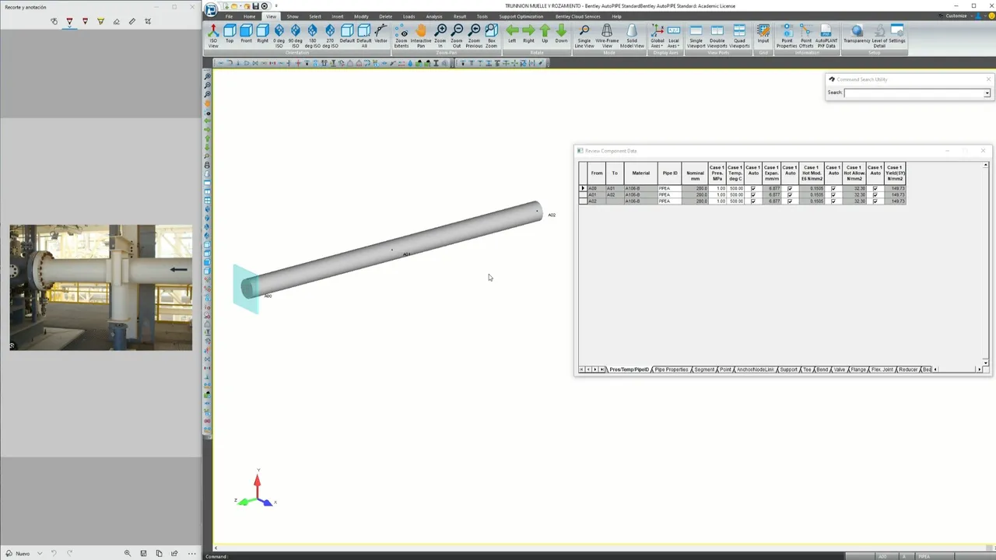Uncheck Case 1 Auto box in row A00 after Temp
The height and width of the screenshot is (560, 996).
[x=753, y=189]
